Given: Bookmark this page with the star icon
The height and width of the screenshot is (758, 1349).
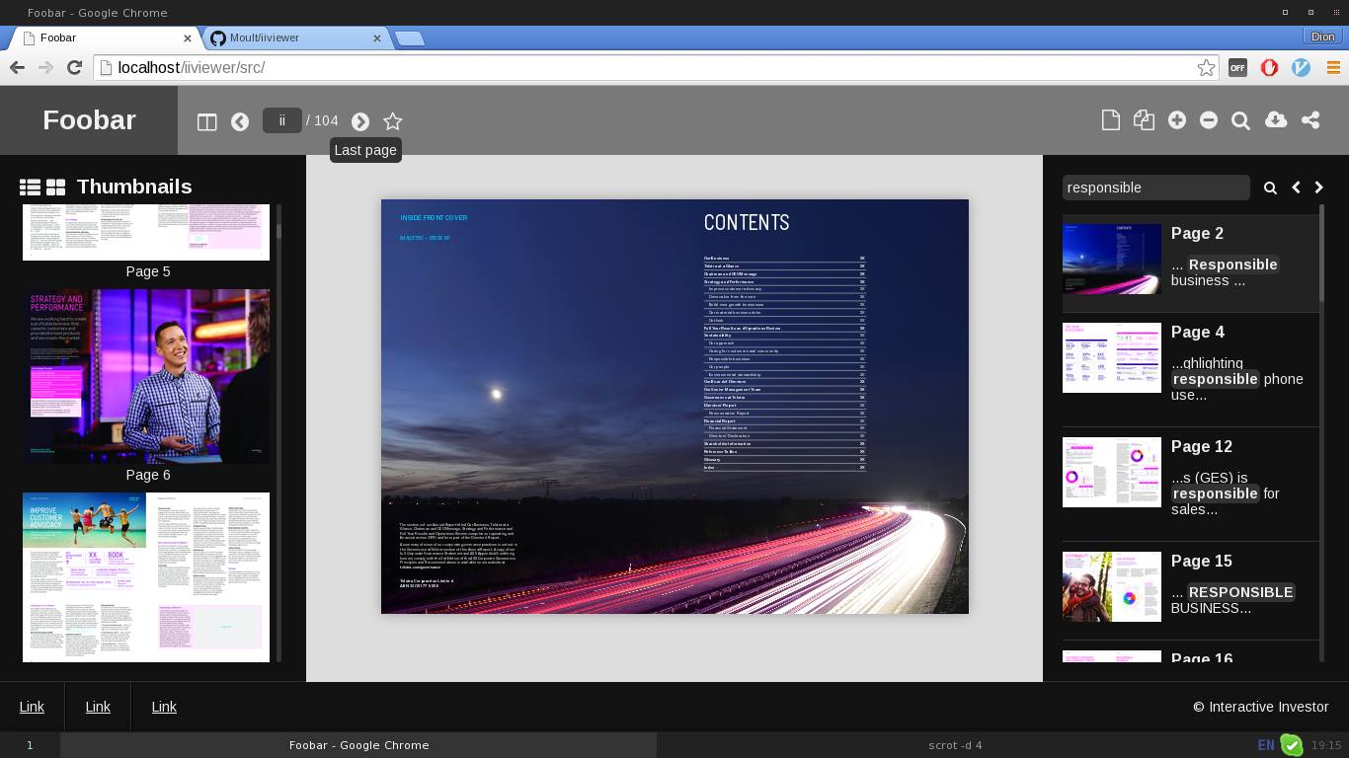Looking at the screenshot, I should click(x=393, y=121).
